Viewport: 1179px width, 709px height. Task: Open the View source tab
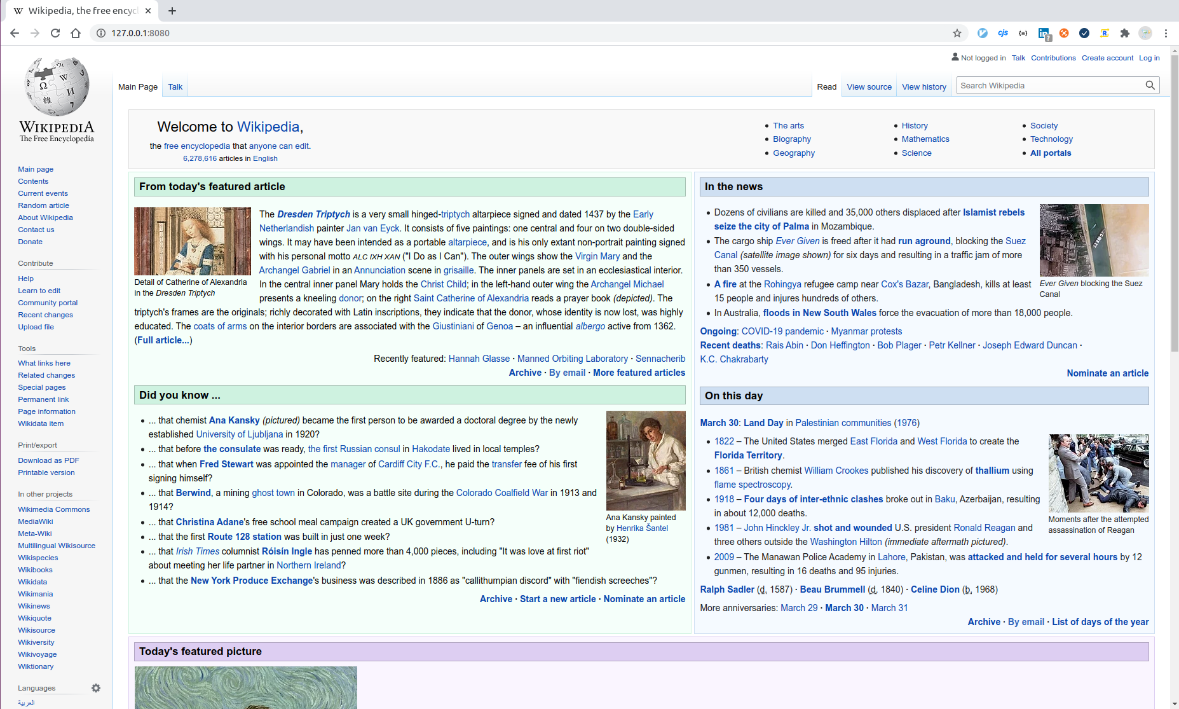point(869,87)
